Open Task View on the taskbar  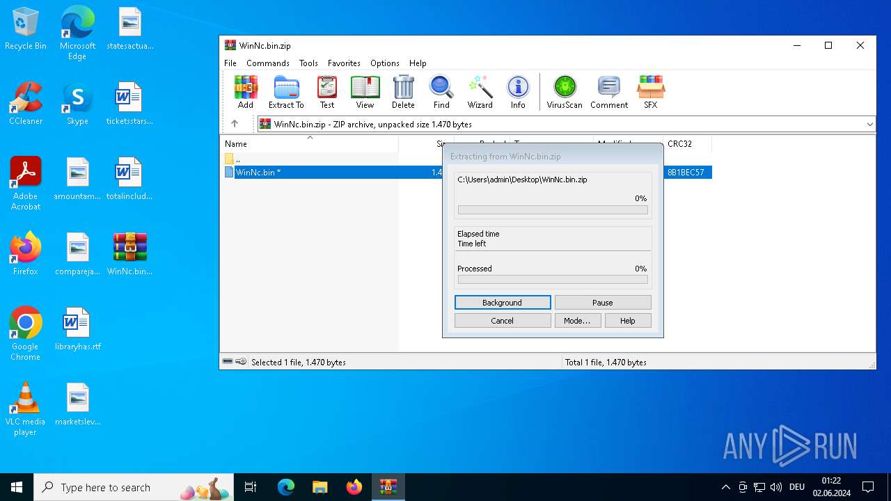click(x=251, y=487)
